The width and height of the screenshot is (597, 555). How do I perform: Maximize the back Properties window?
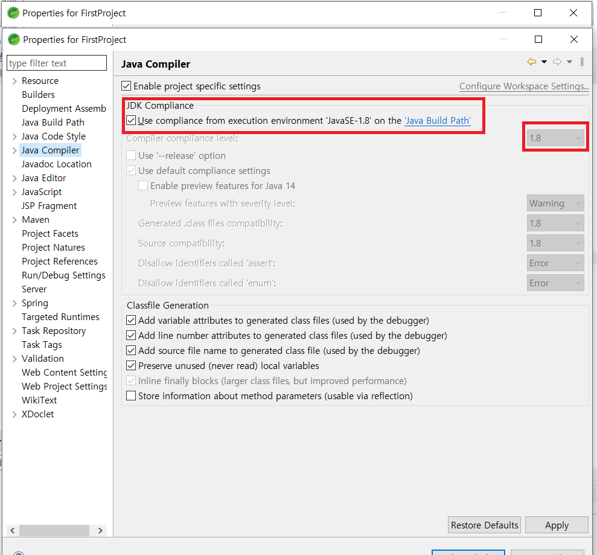coord(538,13)
